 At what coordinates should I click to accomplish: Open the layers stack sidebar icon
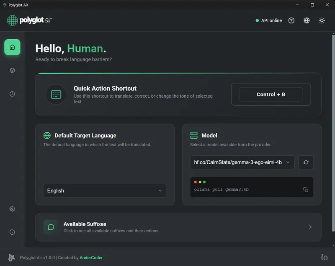point(12,71)
